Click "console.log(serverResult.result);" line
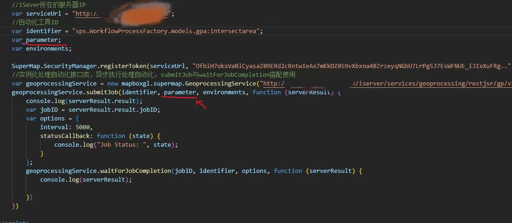This screenshot has height=223, width=512. click(x=84, y=101)
